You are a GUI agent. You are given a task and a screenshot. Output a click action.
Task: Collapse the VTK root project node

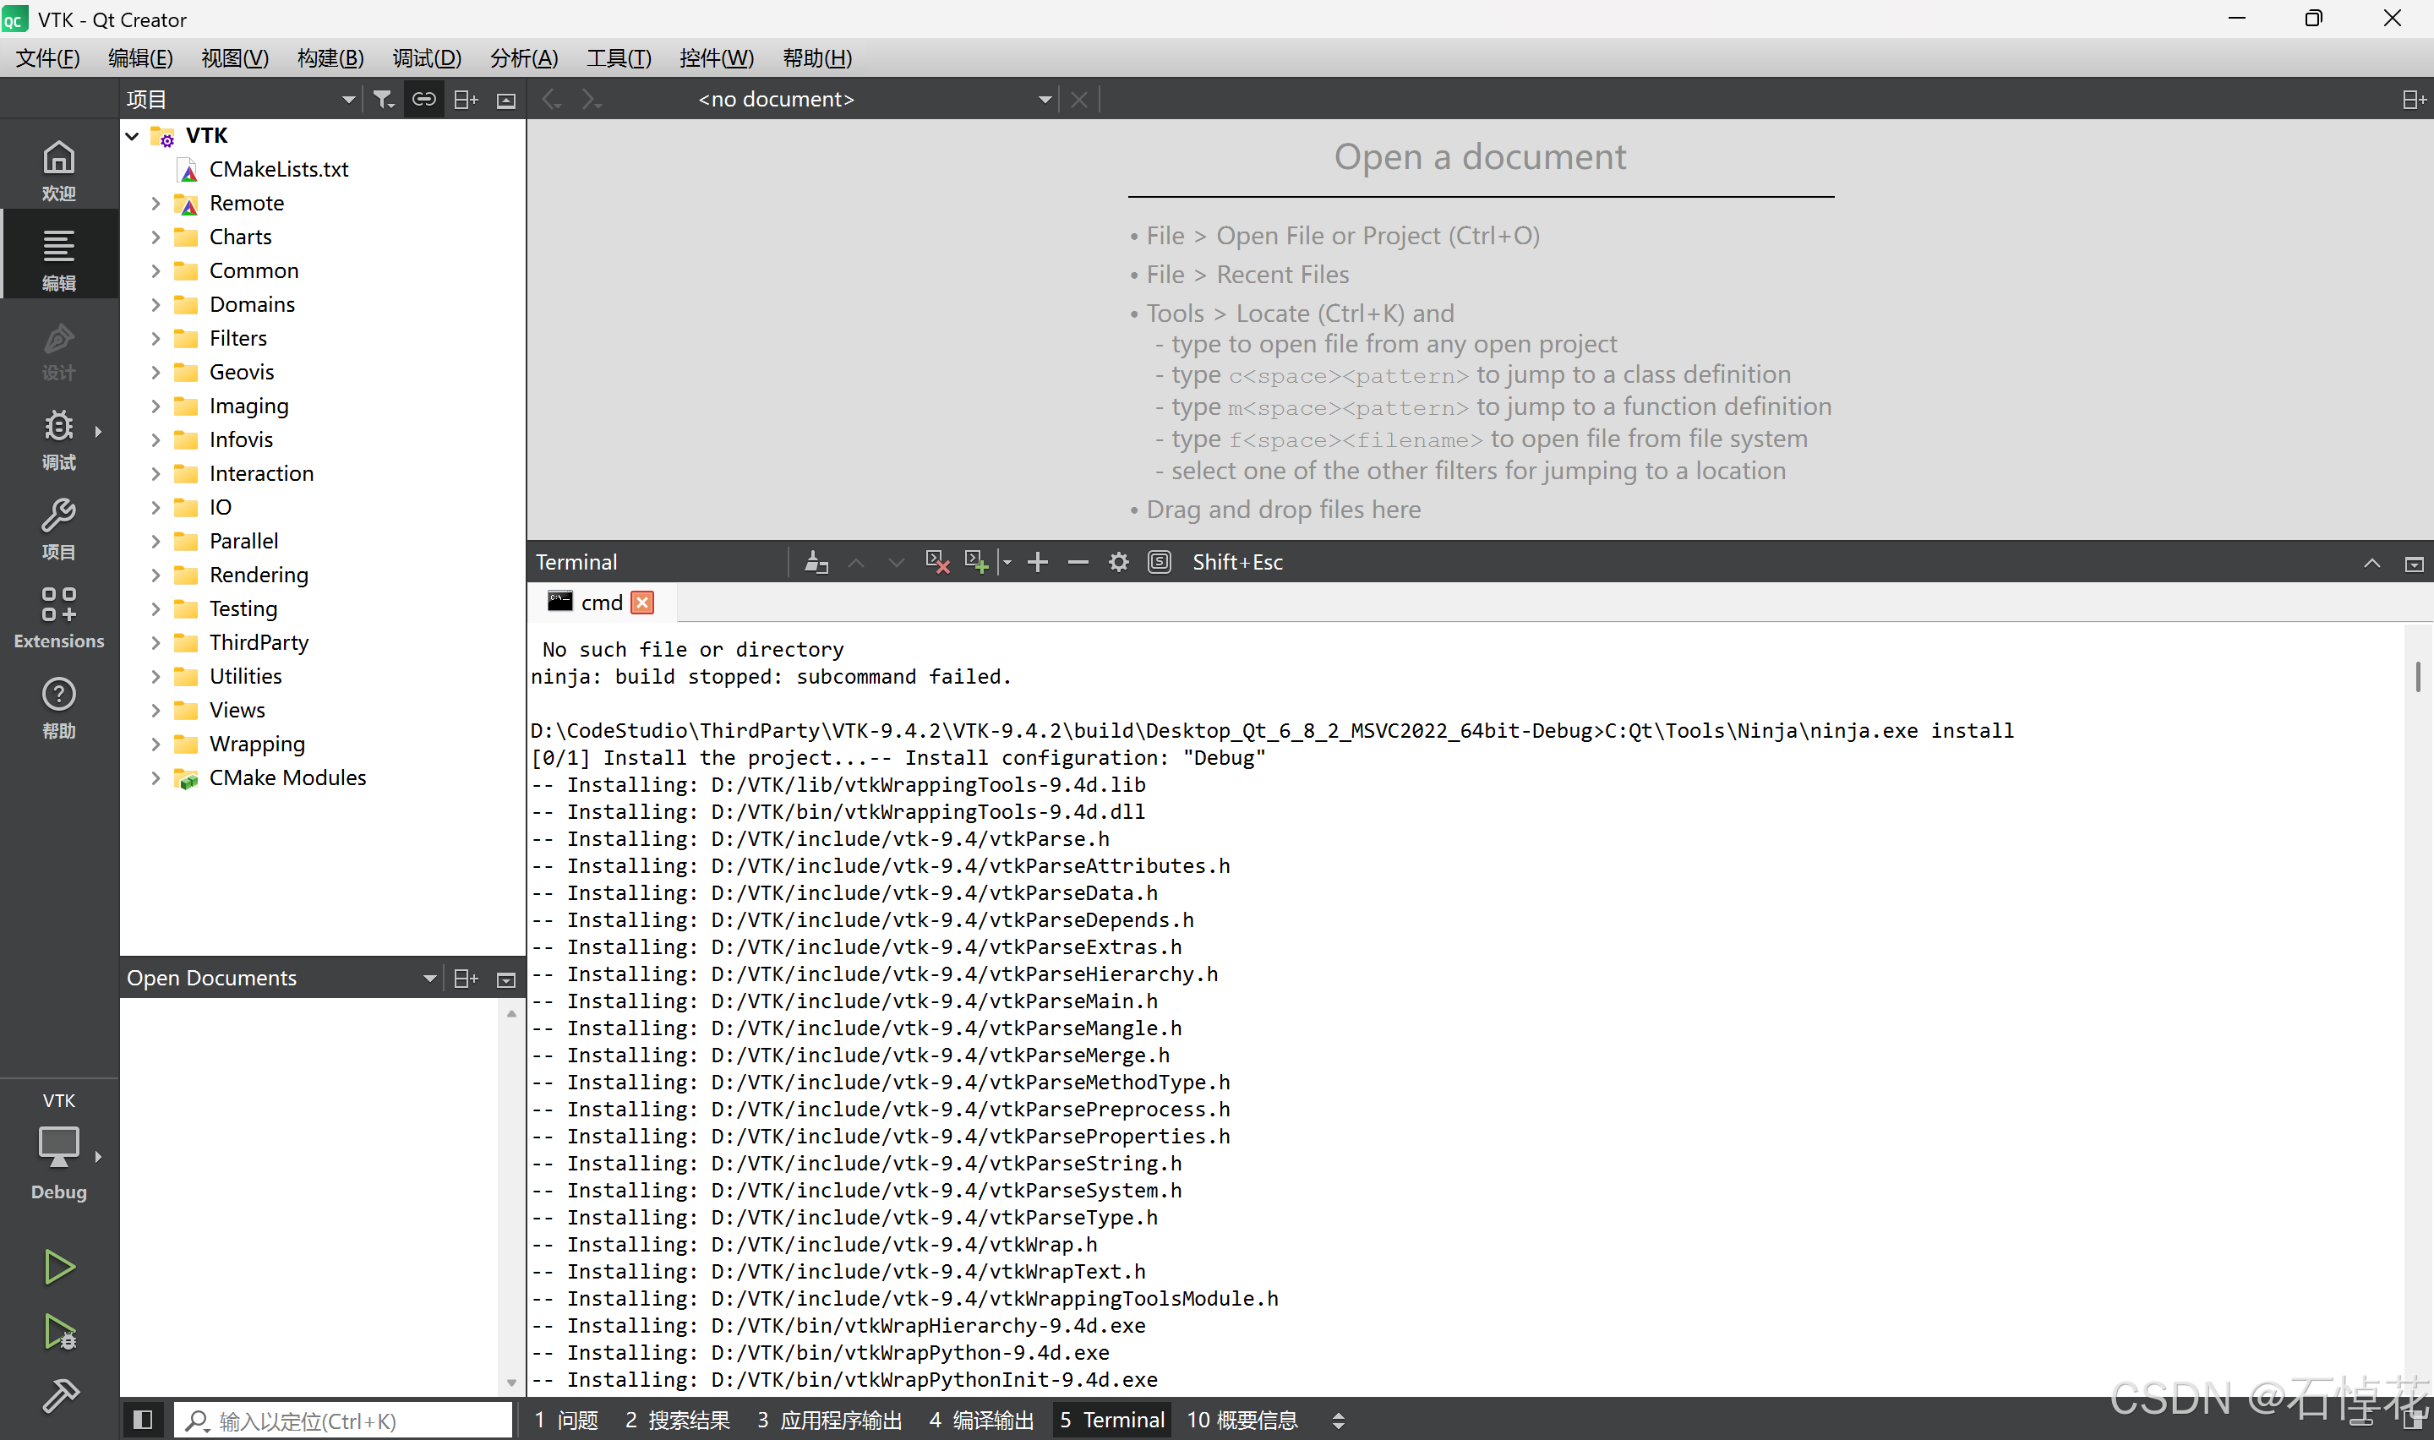[x=132, y=135]
